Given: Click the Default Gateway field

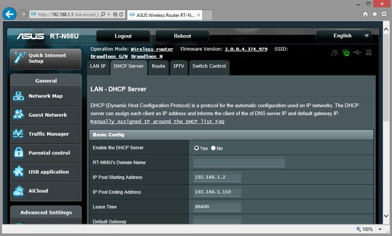Looking at the screenshot, I should [218, 220].
